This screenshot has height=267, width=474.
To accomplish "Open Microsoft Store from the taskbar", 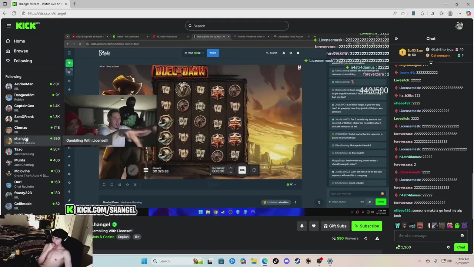I will 221,261.
